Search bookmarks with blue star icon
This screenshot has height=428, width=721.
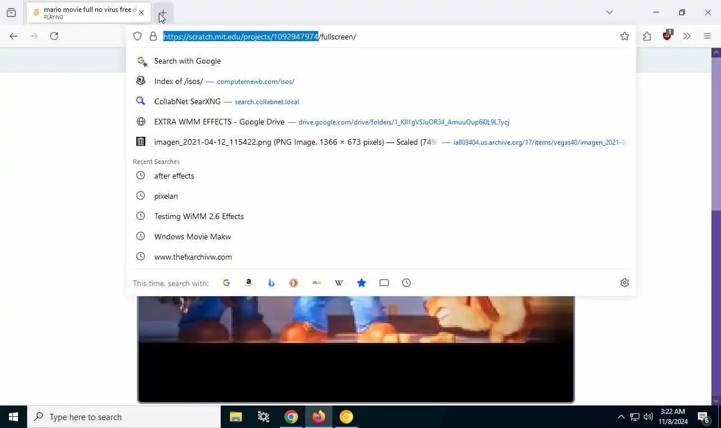[362, 283]
